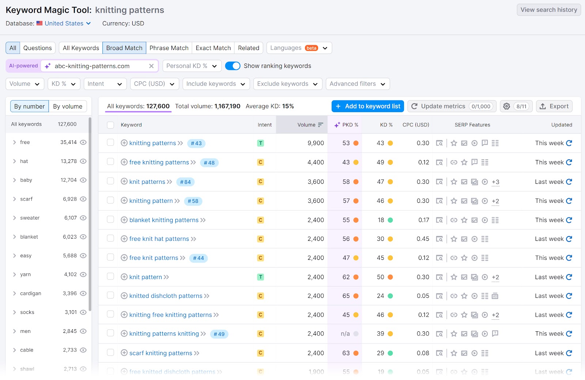Click the featured snippet star icon for knitting patterns
585x380 pixels.
[x=453, y=143]
